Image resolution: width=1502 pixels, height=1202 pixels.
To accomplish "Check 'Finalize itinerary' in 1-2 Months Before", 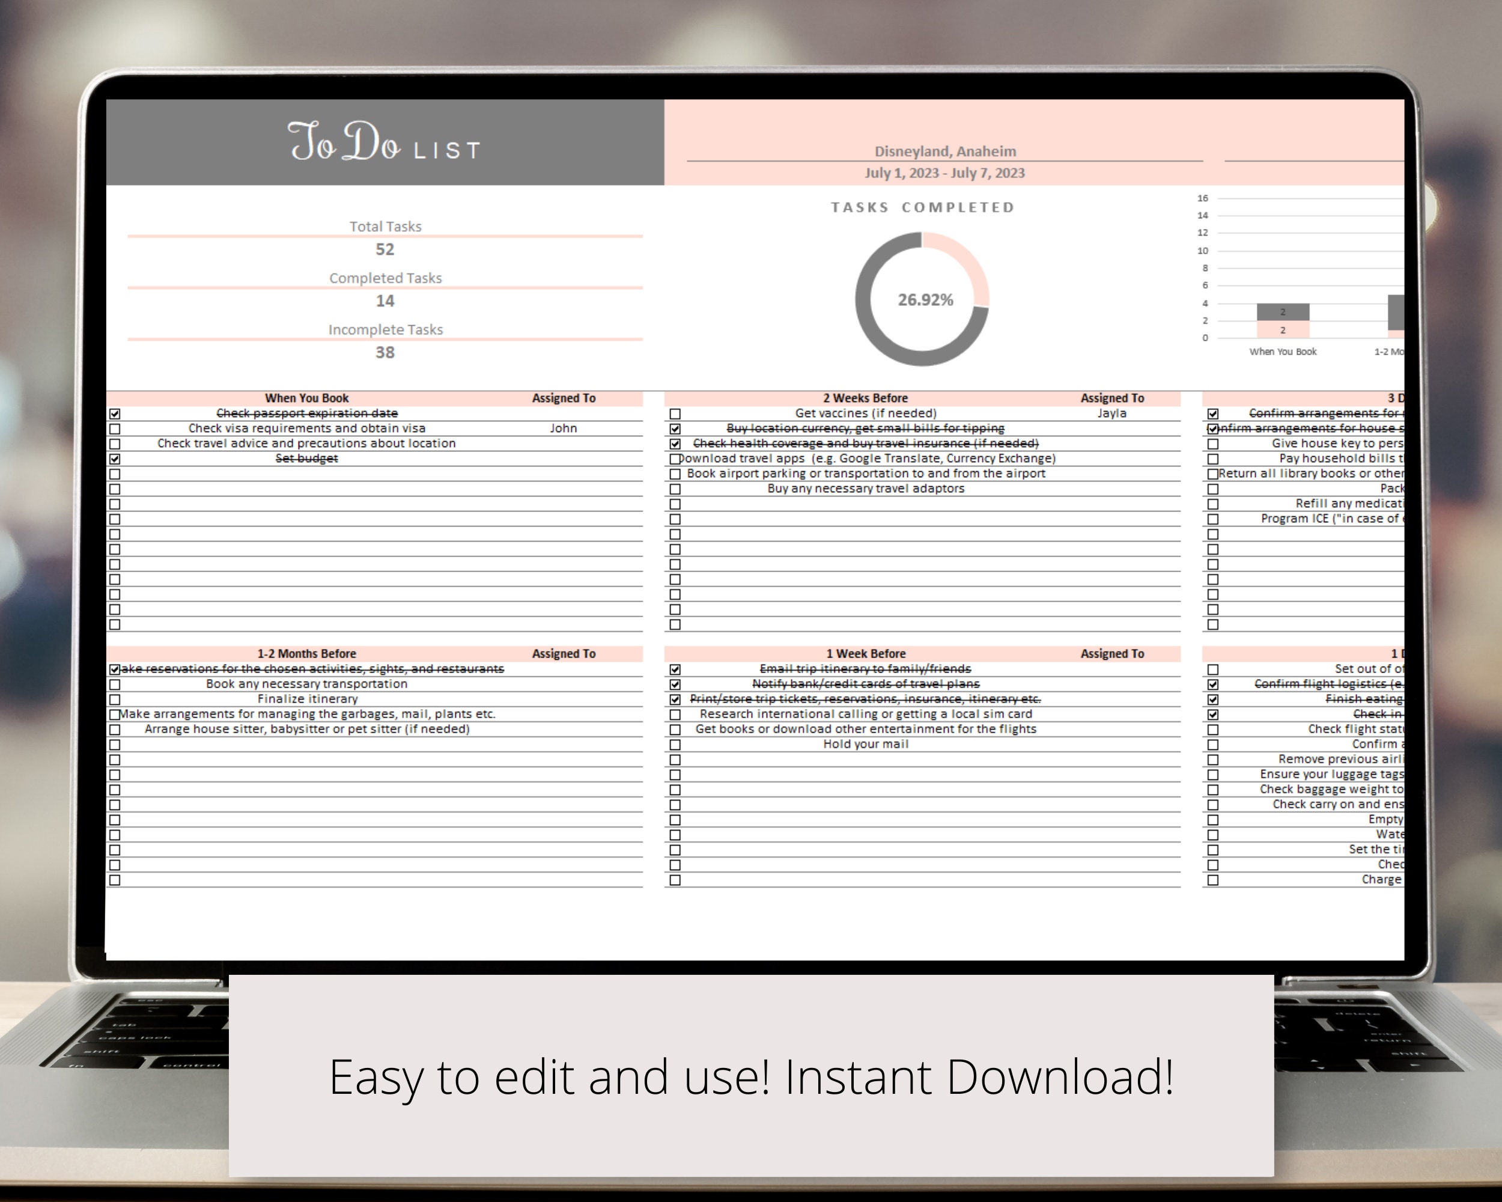I will tap(114, 699).
